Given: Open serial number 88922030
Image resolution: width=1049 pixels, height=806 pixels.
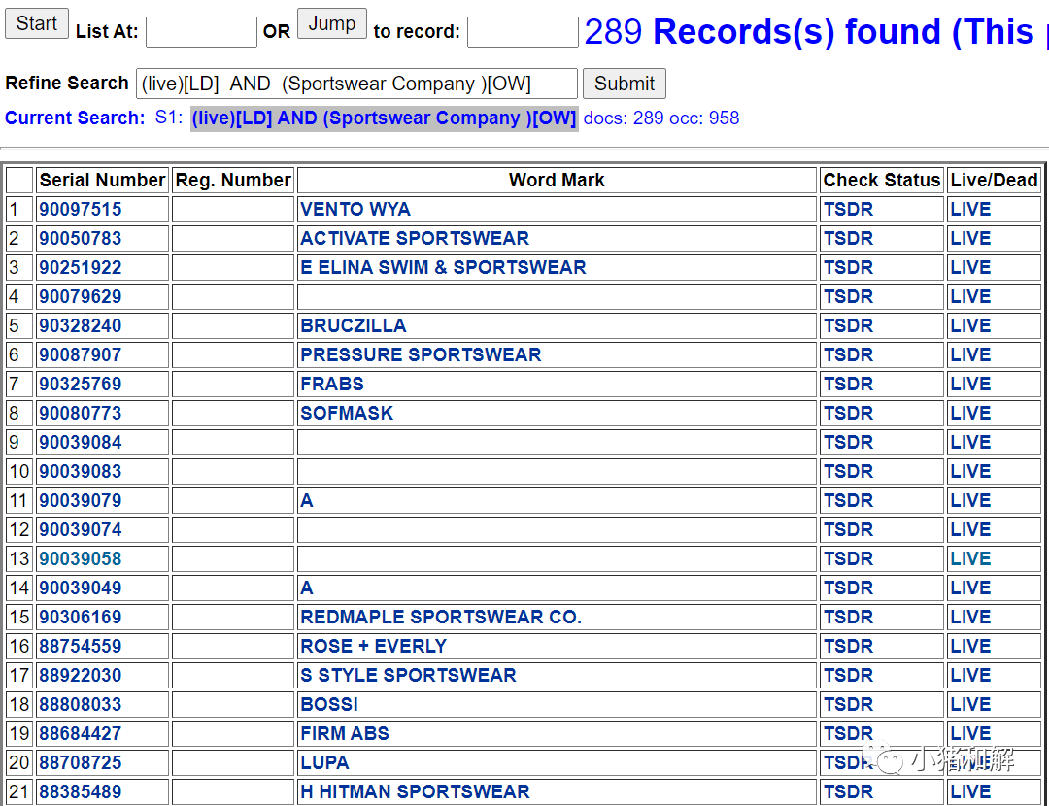Looking at the screenshot, I should 81,675.
